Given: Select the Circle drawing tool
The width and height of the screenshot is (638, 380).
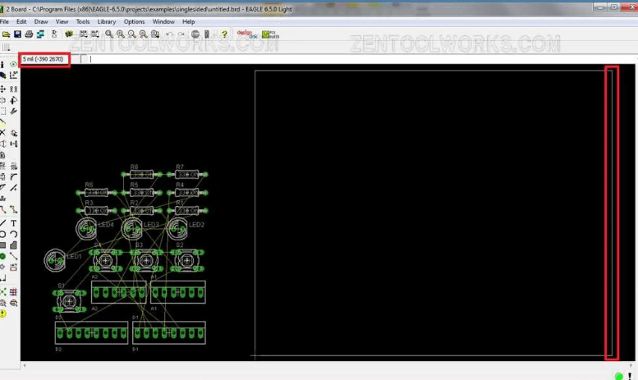Looking at the screenshot, I should tap(2, 234).
